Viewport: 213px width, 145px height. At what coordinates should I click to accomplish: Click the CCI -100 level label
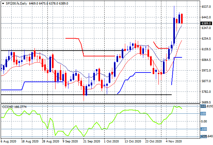[x=204, y=129]
